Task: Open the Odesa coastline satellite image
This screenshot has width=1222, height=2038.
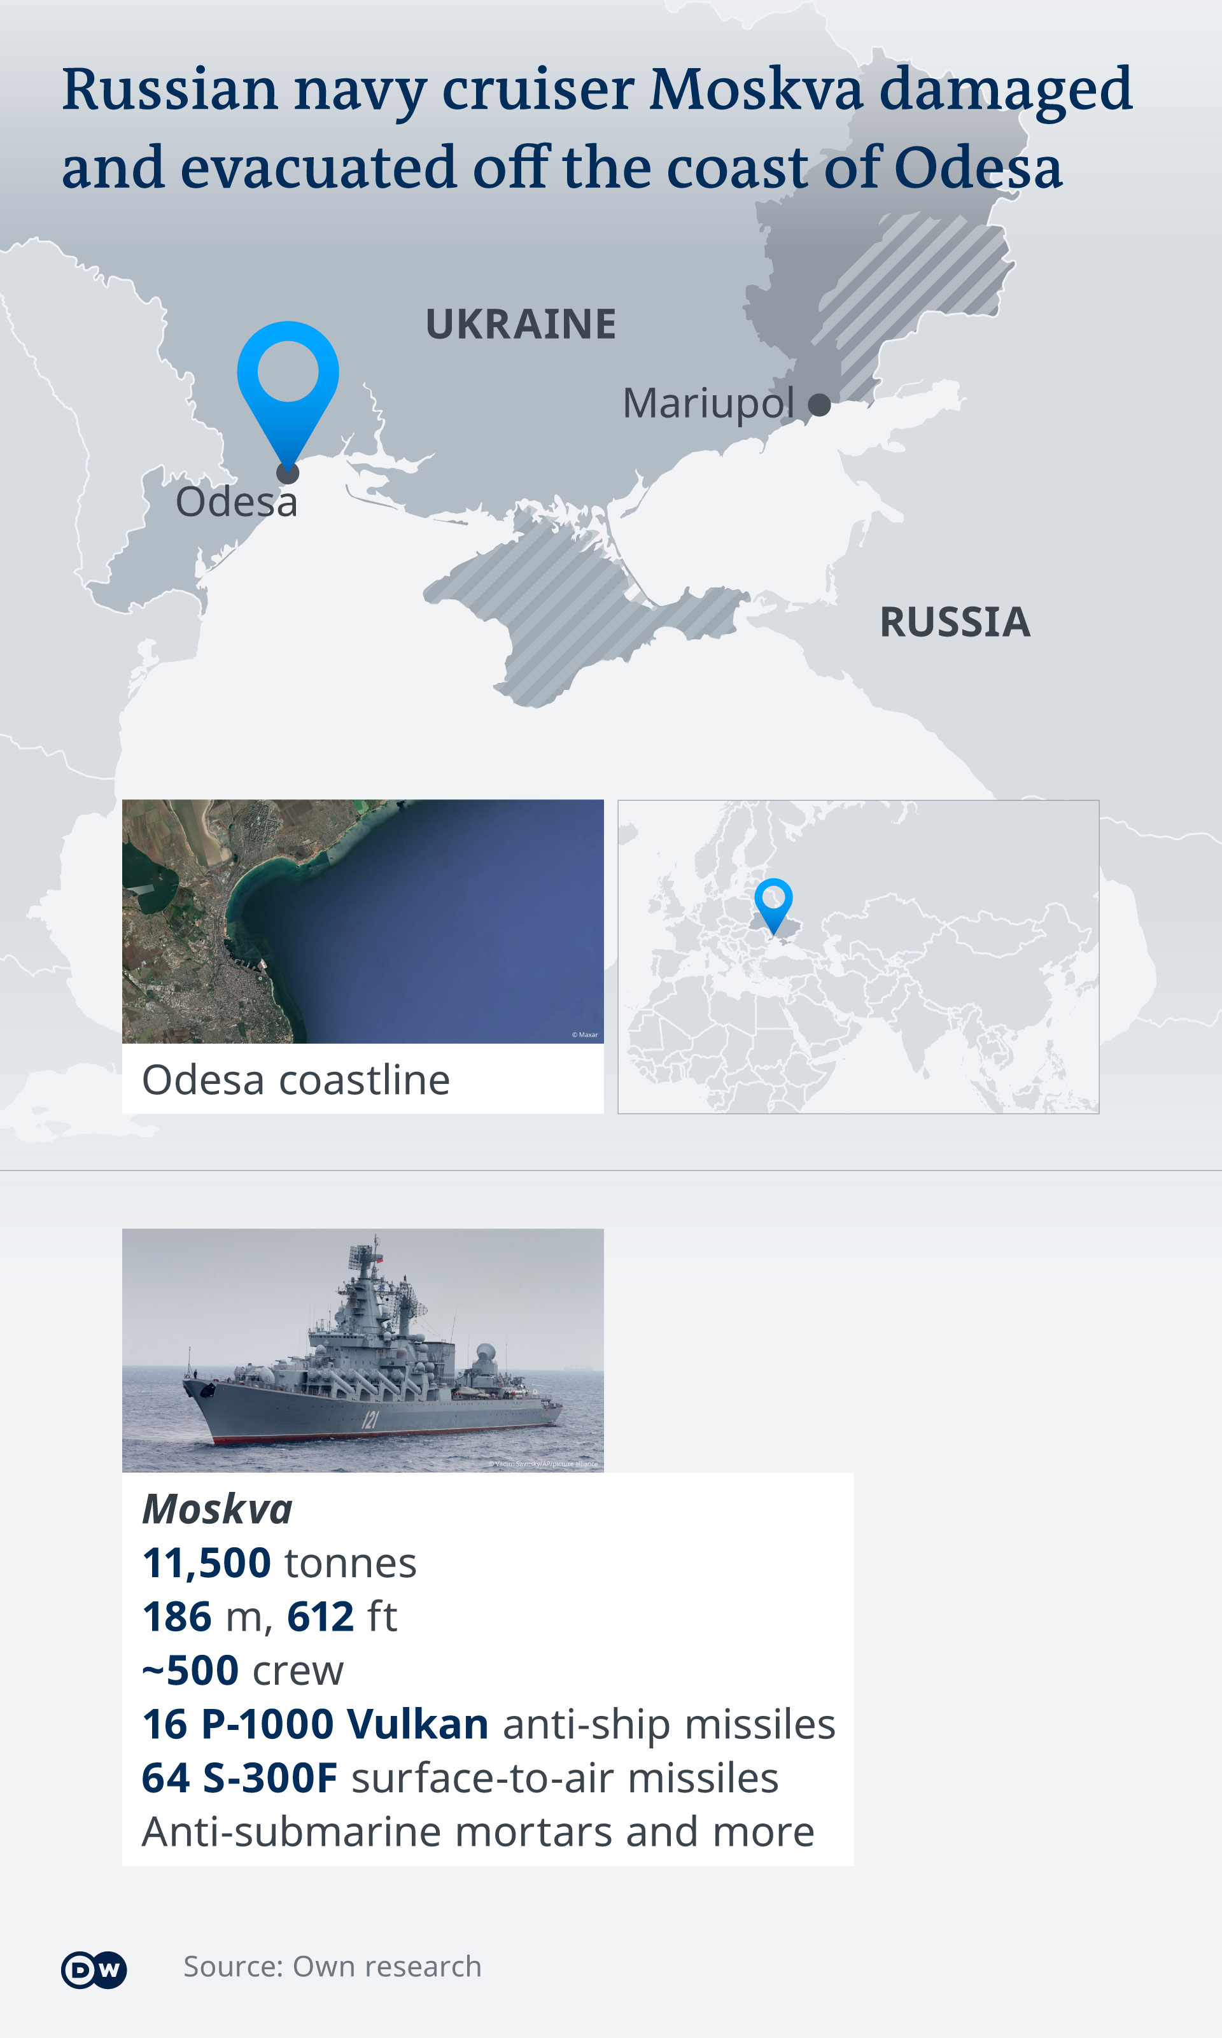Action: click(362, 920)
